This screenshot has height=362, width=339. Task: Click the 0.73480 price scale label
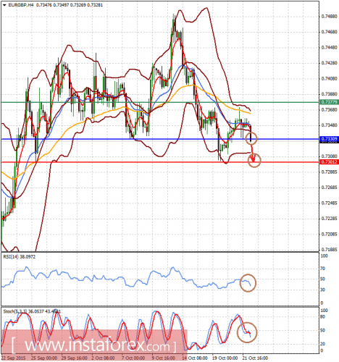[330, 125]
